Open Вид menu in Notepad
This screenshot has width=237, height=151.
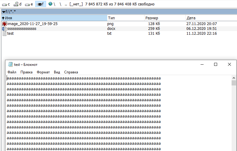[57, 72]
